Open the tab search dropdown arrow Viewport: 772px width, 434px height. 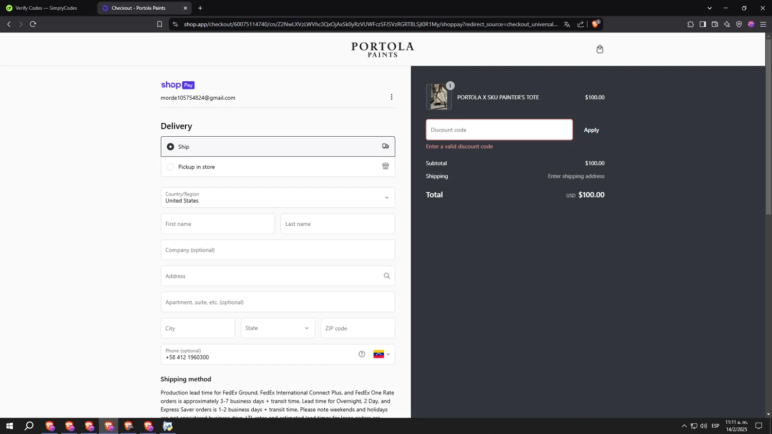(x=709, y=8)
